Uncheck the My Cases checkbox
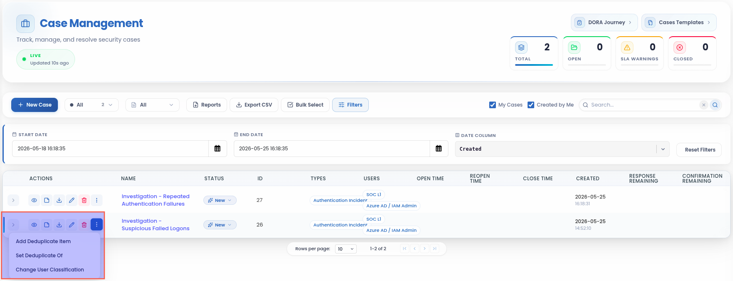Image resolution: width=733 pixels, height=281 pixels. (x=493, y=105)
